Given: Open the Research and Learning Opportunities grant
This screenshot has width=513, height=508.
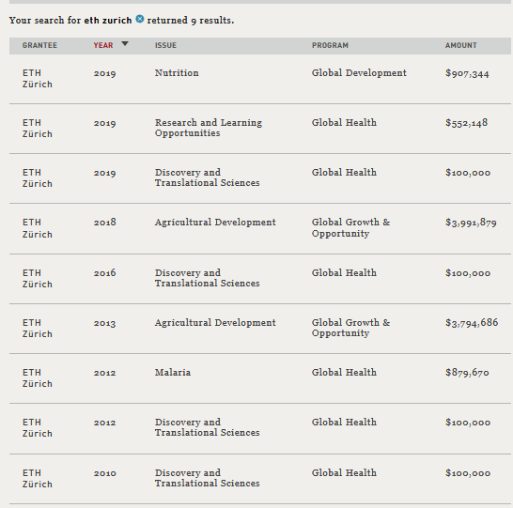Looking at the screenshot, I should point(260,129).
